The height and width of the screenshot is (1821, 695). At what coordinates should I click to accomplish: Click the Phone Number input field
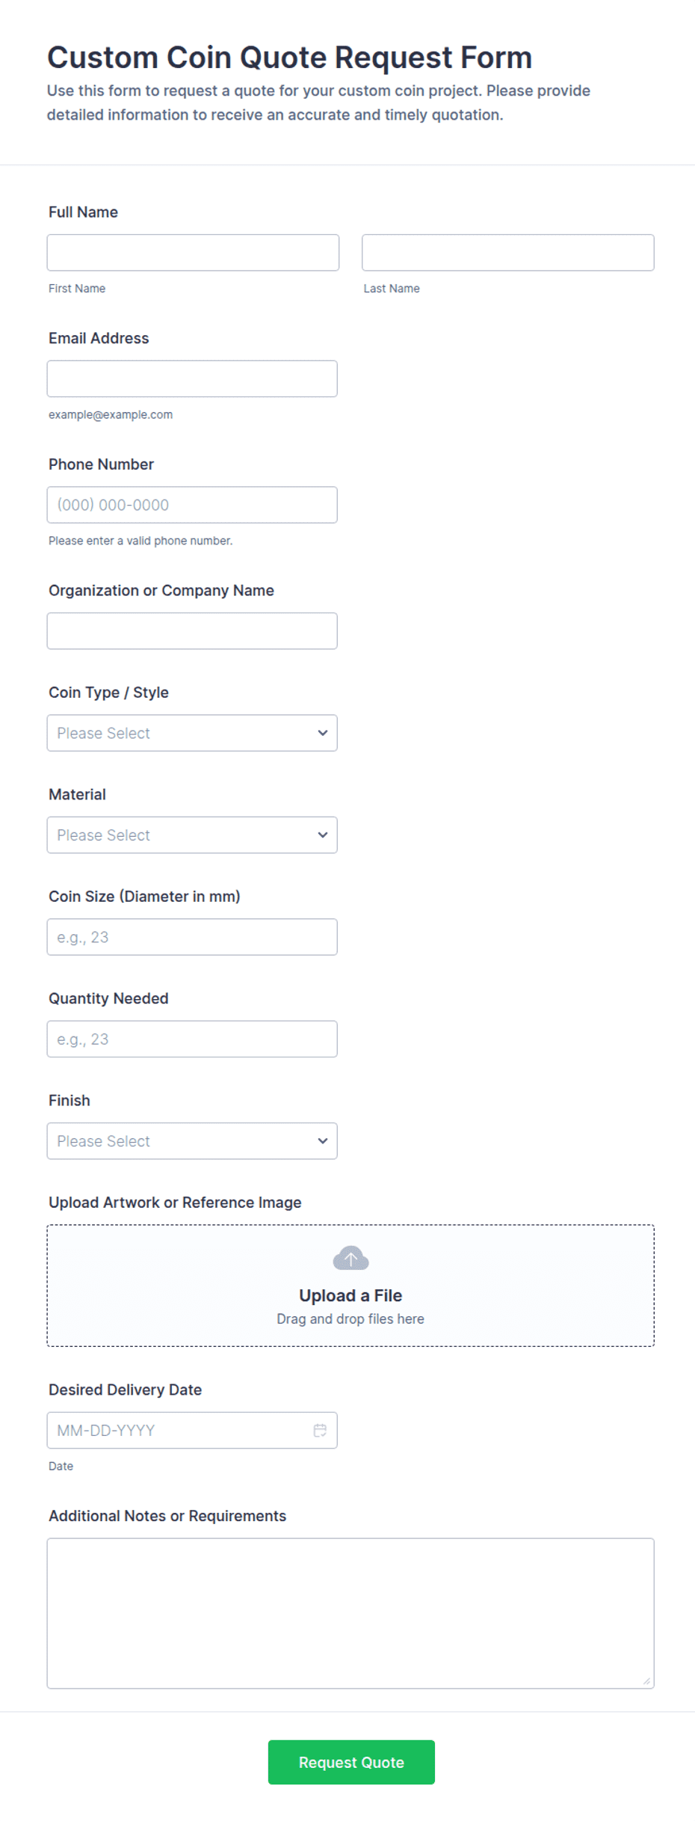(x=192, y=505)
